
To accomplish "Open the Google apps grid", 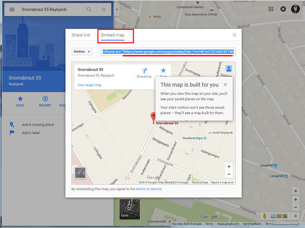I will (271, 9).
